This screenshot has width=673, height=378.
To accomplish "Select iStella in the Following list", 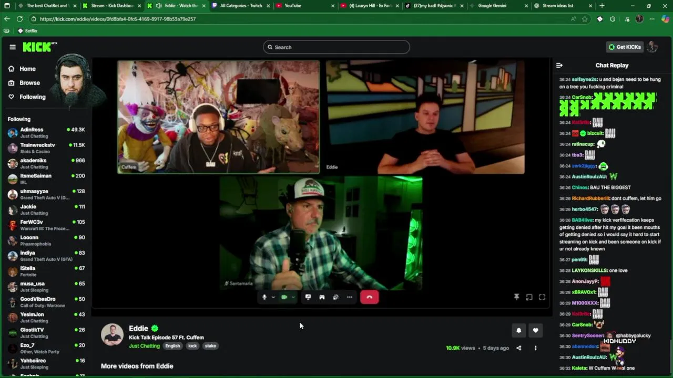I will click(46, 271).
